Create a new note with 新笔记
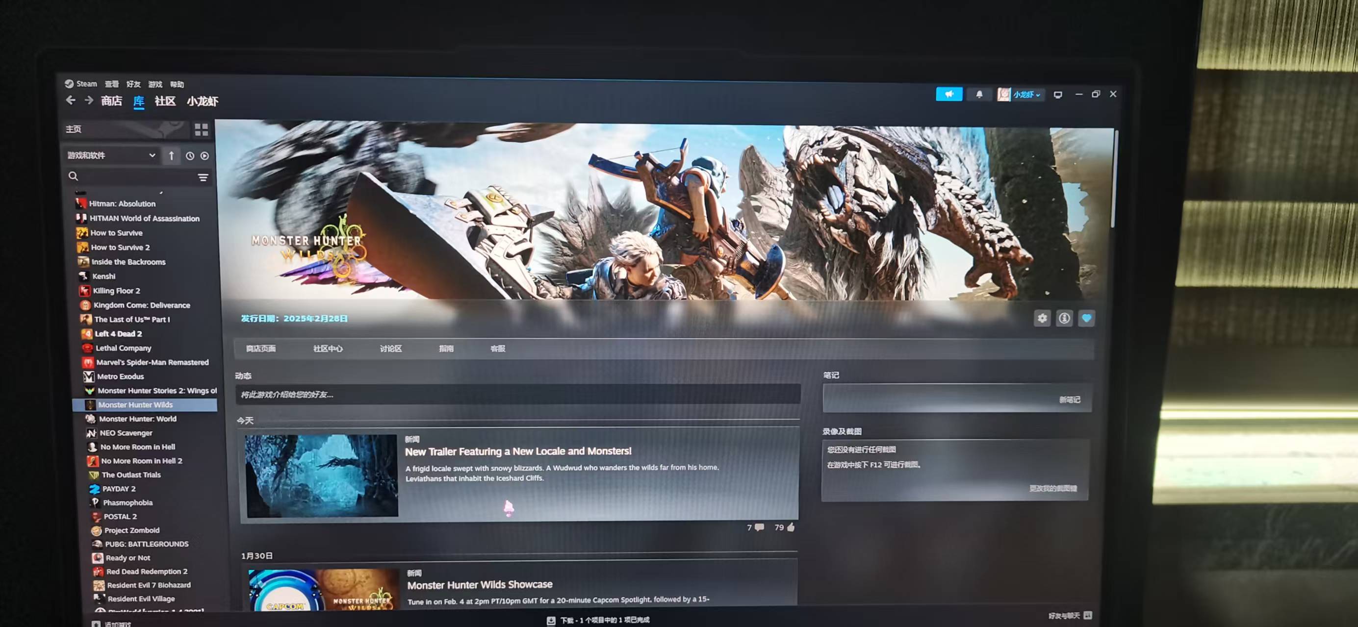Screen dimensions: 1358x627 (x=1070, y=400)
